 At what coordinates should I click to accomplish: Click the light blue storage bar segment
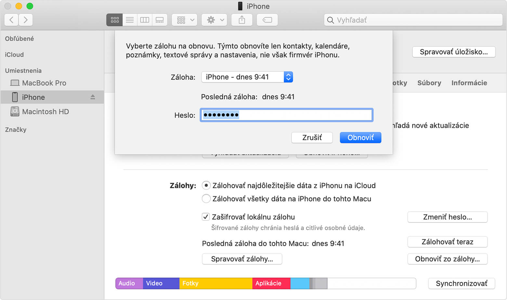300,283
